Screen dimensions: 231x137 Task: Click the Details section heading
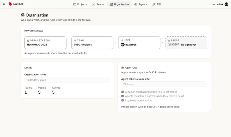pos(28,68)
